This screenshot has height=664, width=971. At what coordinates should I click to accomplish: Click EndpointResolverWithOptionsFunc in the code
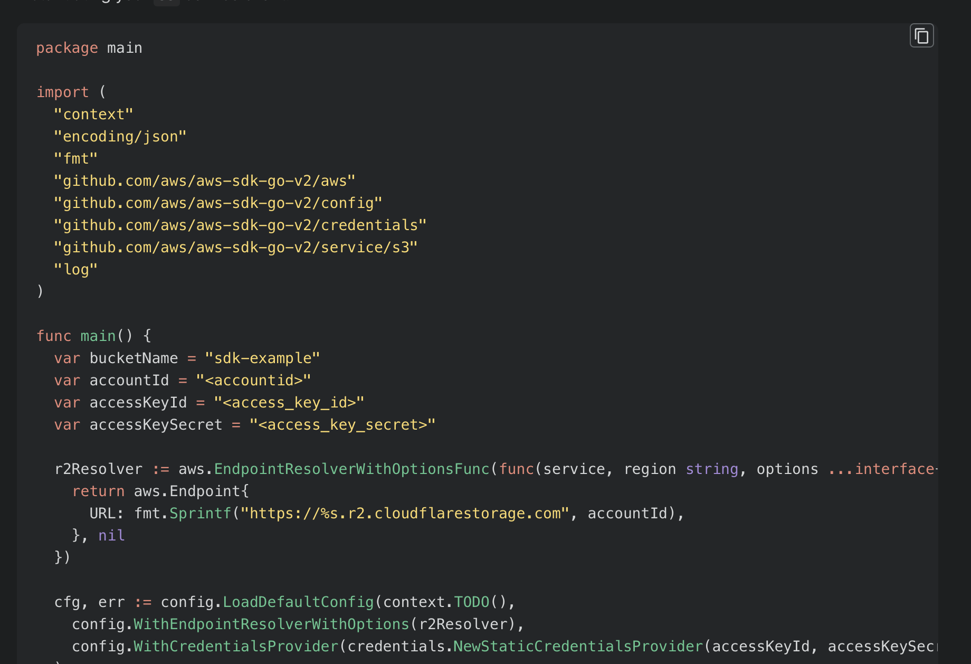[352, 469]
